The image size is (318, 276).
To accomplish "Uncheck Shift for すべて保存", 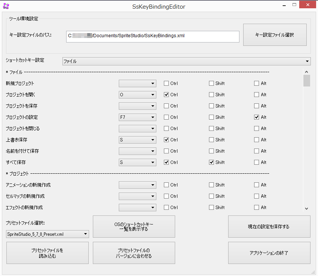I will click(x=211, y=162).
